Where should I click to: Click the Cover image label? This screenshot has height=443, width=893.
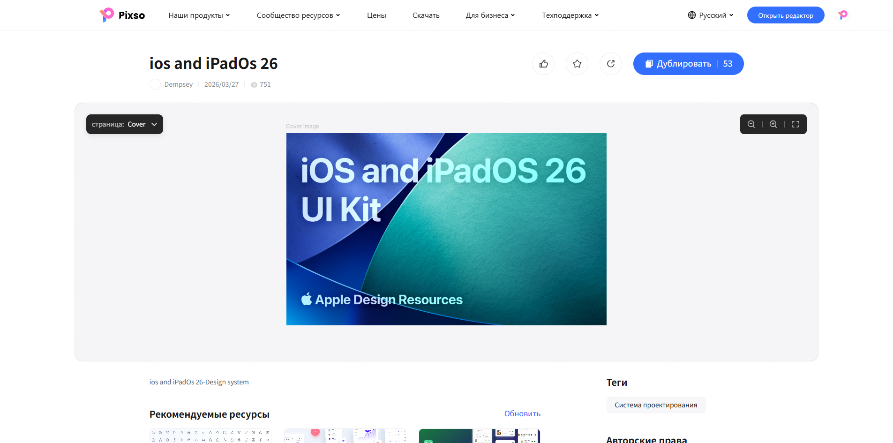point(302,126)
